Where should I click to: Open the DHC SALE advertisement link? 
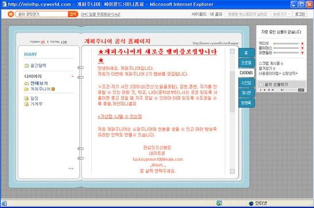click(x=100, y=14)
